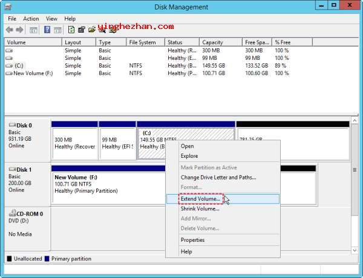Toggle the Show/Hide Console Tree icon
363x278 pixels.
34,29
